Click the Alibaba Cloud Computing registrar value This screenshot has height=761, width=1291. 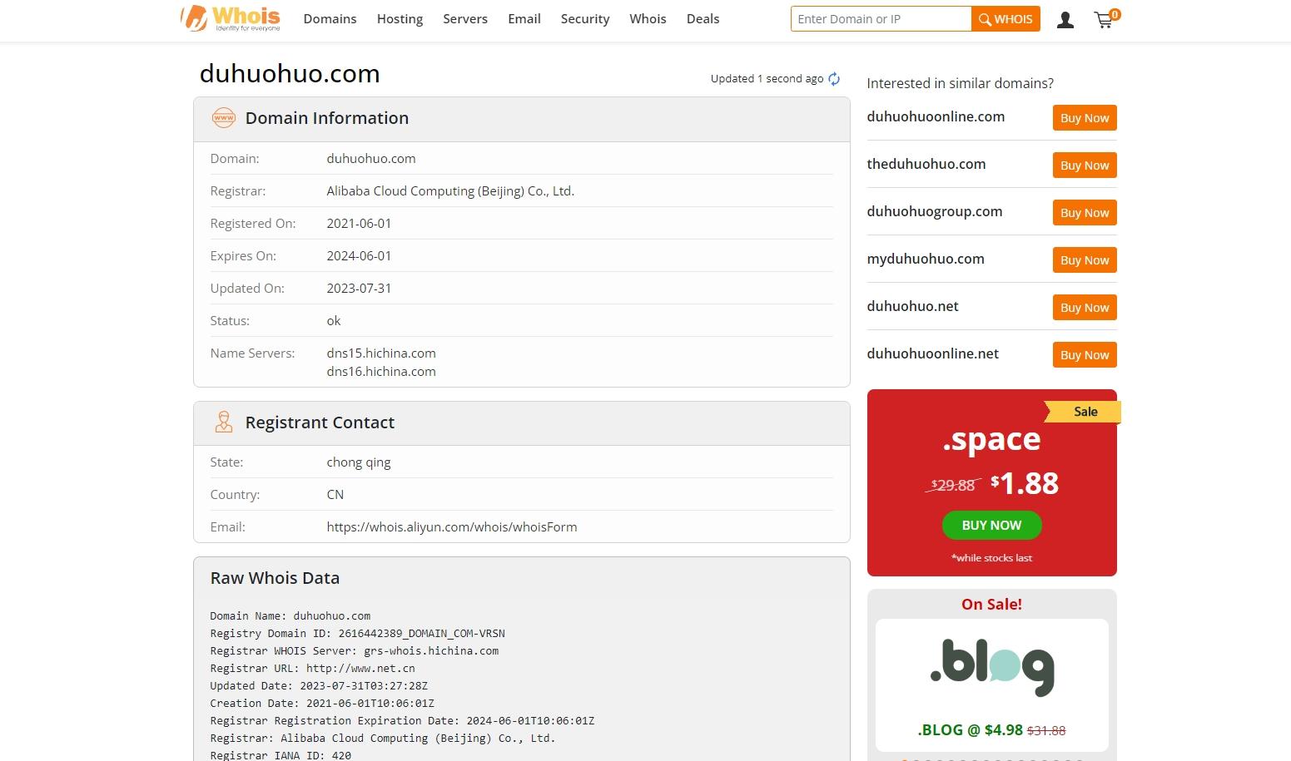tap(450, 191)
